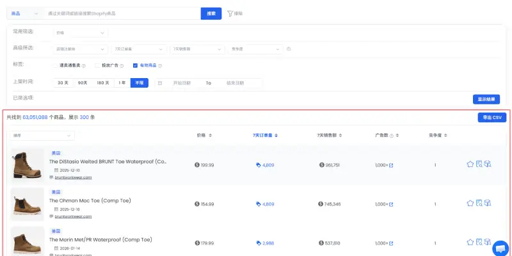Screen dimensions: 512x256
Task: Show help tooltip next to 投放广告
Action: (x=122, y=66)
